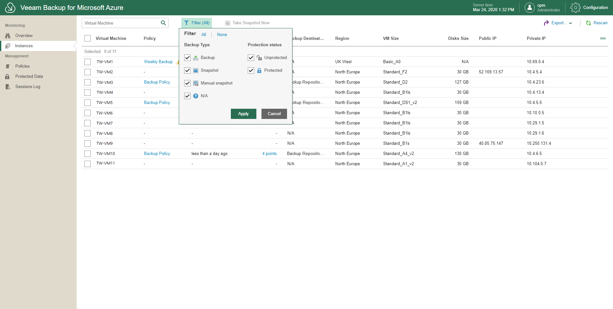The width and height of the screenshot is (613, 309).
Task: Select the TW-VM5 row checkbox
Action: click(x=87, y=103)
